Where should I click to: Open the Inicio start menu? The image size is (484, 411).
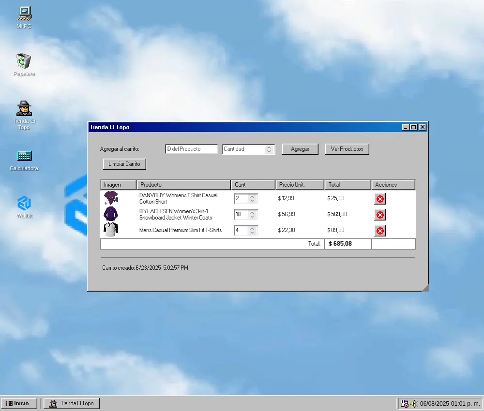19,403
